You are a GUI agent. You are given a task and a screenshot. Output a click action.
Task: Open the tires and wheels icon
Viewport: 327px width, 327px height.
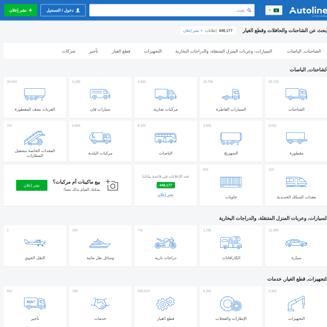point(231,304)
